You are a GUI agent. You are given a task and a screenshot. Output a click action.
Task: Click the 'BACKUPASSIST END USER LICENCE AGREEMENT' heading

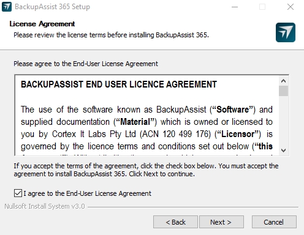(119, 84)
